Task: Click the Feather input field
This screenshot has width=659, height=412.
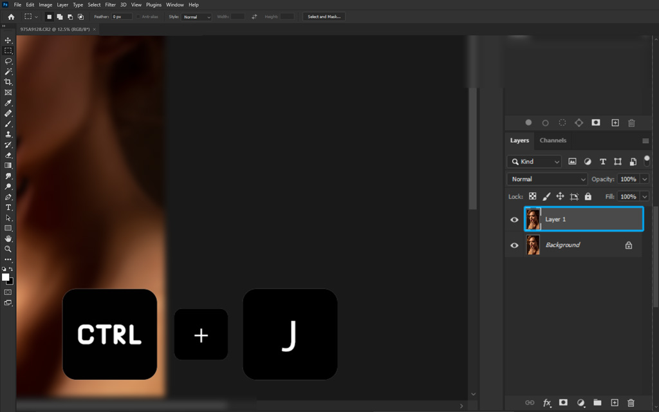Action: [122, 17]
